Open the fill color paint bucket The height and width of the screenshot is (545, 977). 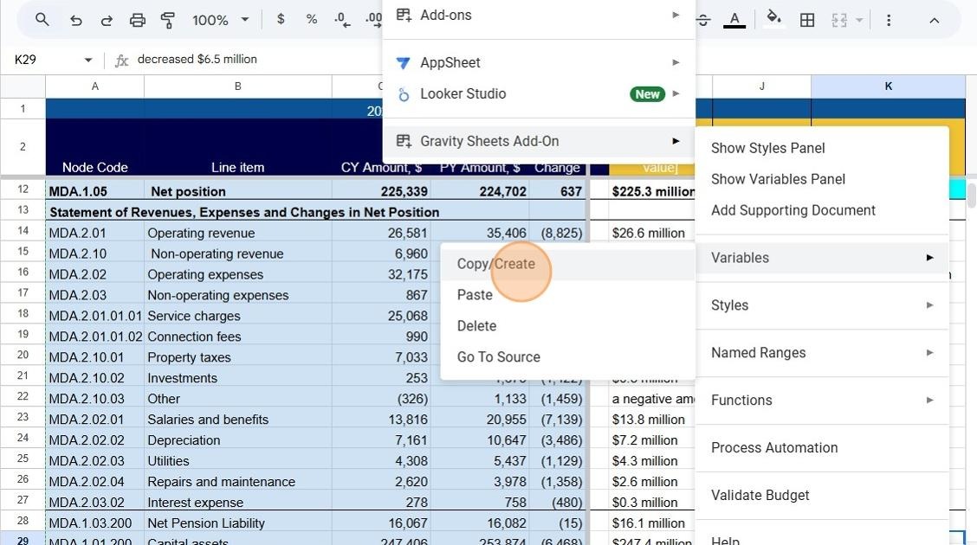point(773,19)
